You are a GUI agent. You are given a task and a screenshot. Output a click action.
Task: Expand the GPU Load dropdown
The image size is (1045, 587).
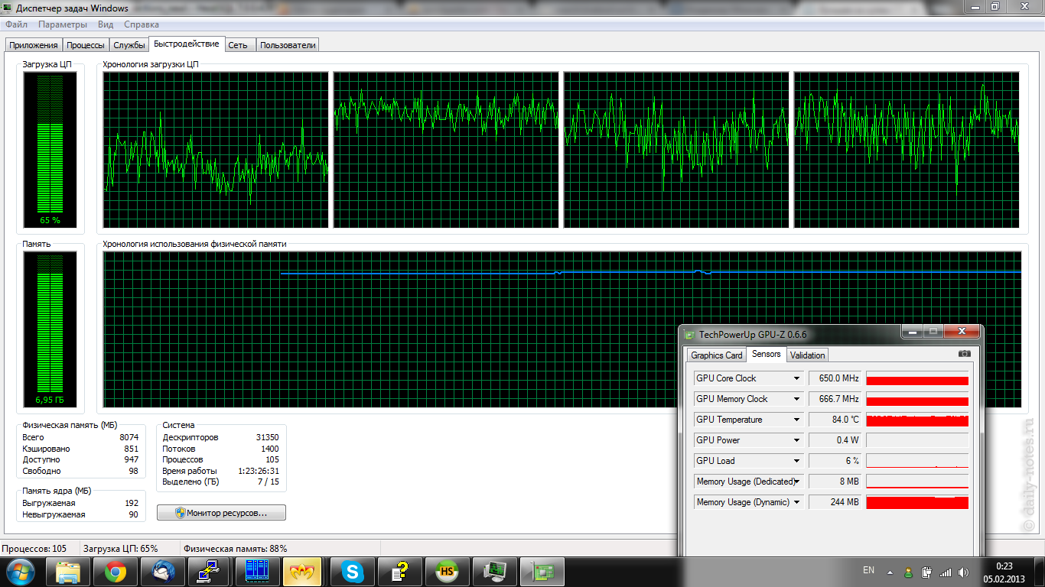(796, 461)
